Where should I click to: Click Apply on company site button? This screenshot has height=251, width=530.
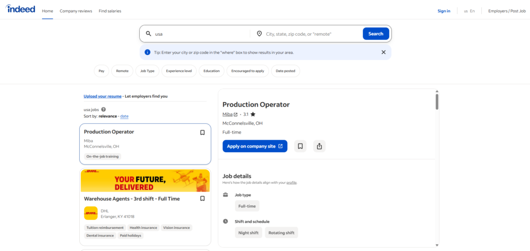click(x=255, y=146)
